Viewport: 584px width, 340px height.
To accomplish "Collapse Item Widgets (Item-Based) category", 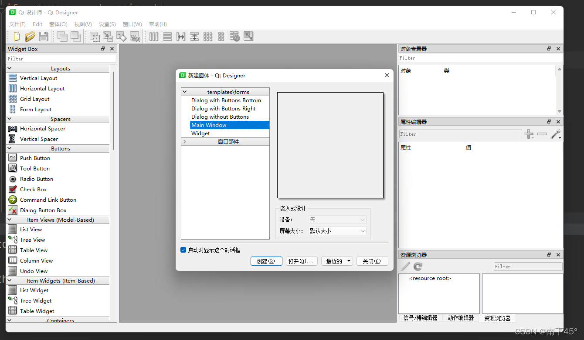I will click(x=10, y=280).
